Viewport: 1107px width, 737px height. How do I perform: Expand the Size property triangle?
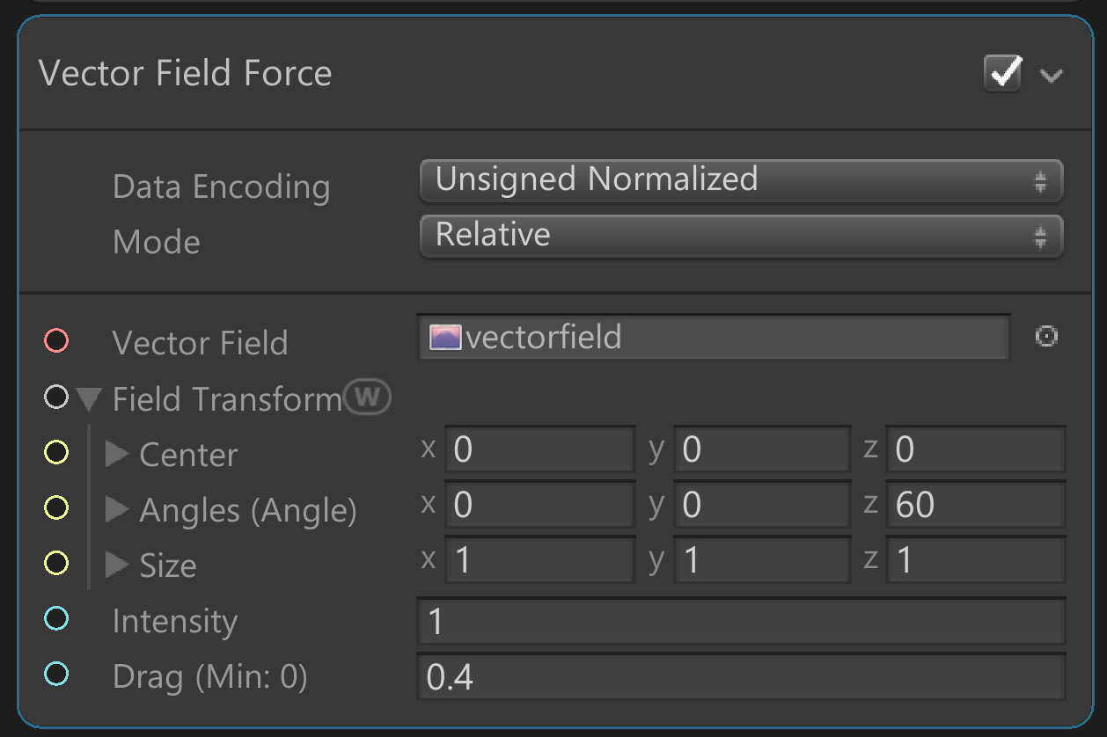coord(117,565)
